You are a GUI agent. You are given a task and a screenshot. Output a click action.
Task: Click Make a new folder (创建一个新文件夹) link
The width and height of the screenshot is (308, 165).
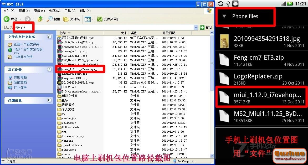point(27,44)
